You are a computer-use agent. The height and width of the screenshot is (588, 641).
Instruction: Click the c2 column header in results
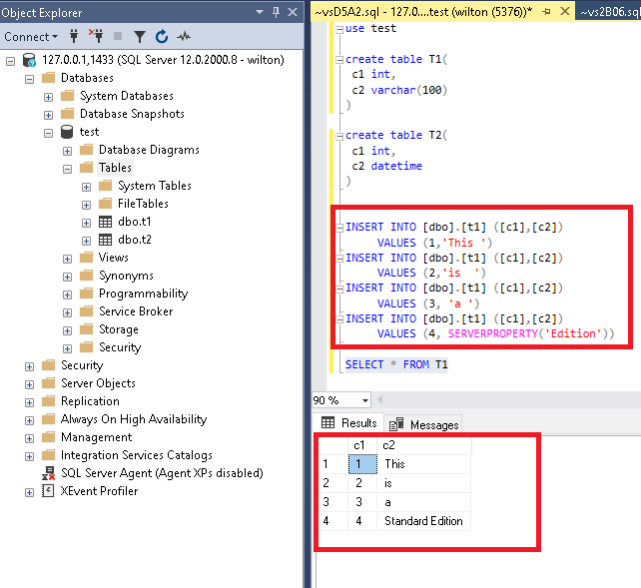(x=424, y=445)
